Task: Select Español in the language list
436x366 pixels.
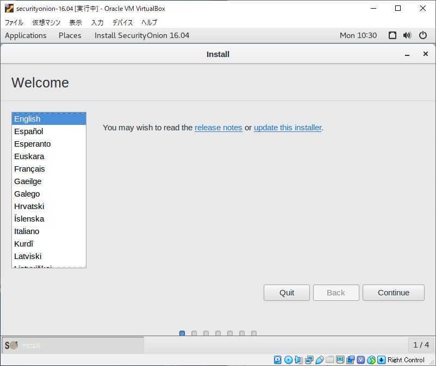Action: [49, 131]
